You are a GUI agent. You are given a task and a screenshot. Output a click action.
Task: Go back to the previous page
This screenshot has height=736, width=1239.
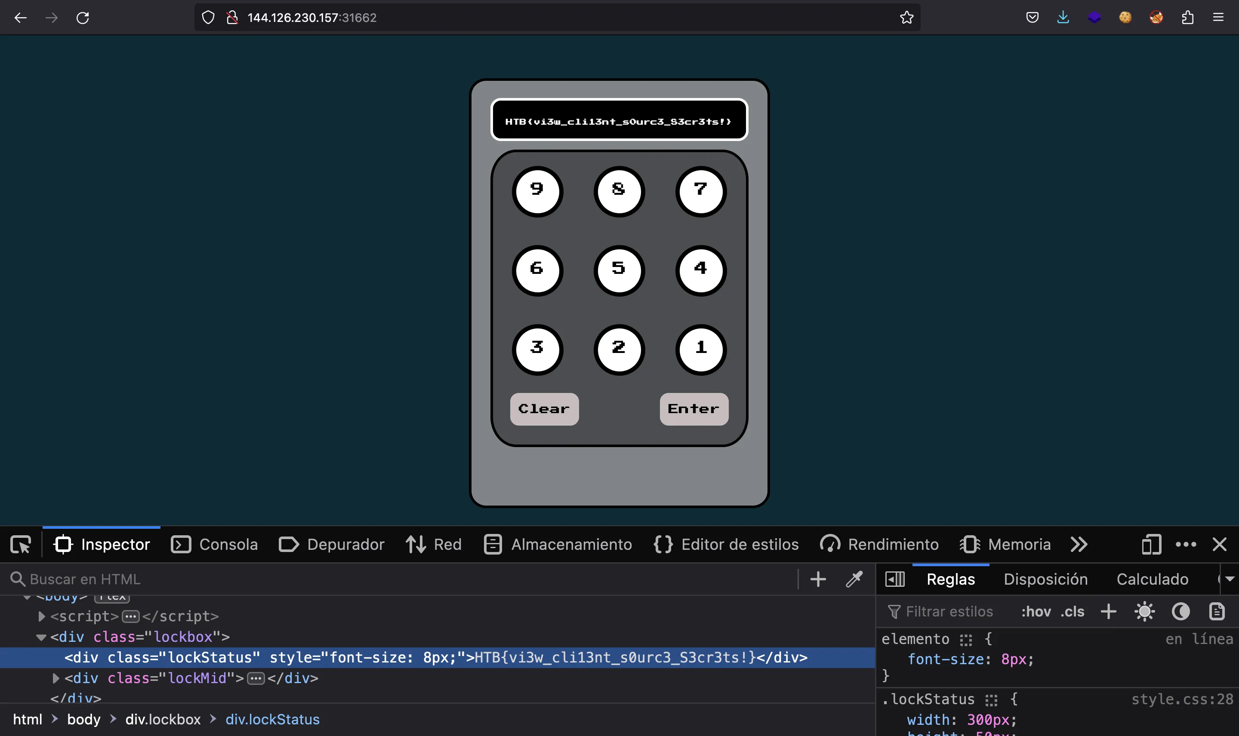coord(20,18)
